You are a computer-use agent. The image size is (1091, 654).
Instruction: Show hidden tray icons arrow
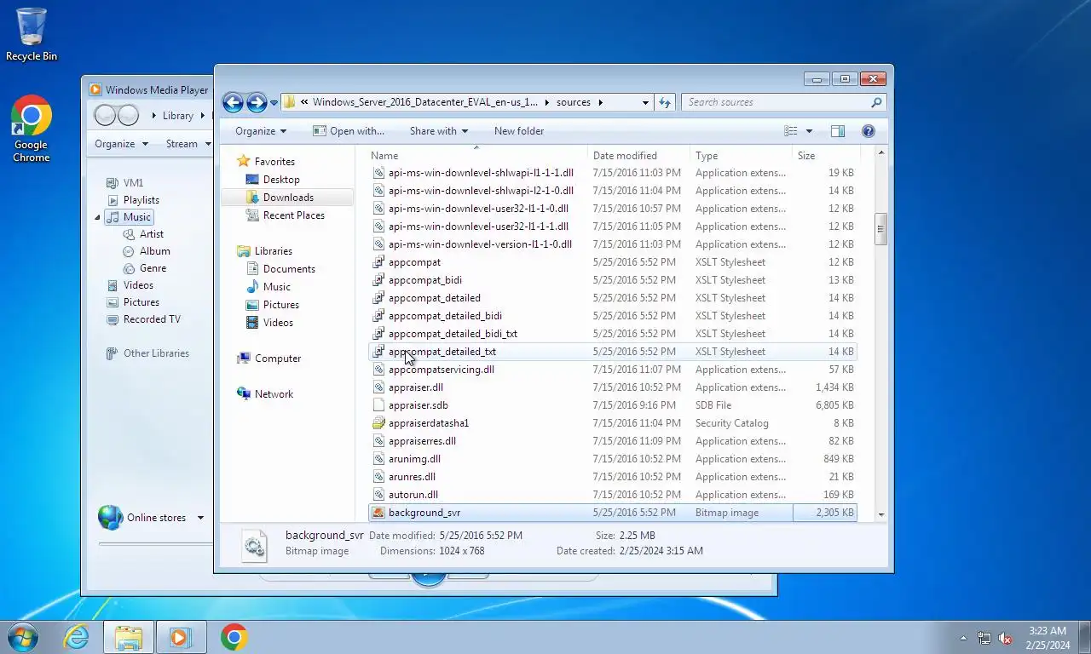point(964,638)
